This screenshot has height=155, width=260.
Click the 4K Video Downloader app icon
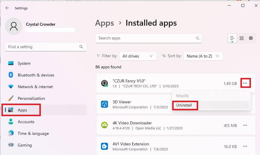104,125
